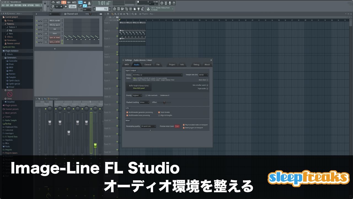
Task: Toggle Playlist magnet snap icon
Action: [x=109, y=14]
